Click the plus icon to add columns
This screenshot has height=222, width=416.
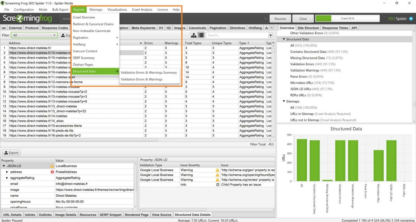click(273, 43)
